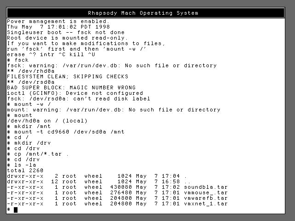
Task: Click the vmmouse_.tar file name
Action: point(206,192)
